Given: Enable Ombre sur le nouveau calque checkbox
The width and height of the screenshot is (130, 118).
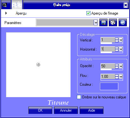Looking at the screenshot, I should click(79, 97).
